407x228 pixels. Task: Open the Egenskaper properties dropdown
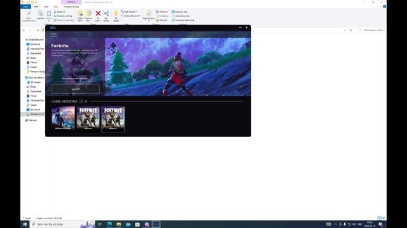[149, 16]
